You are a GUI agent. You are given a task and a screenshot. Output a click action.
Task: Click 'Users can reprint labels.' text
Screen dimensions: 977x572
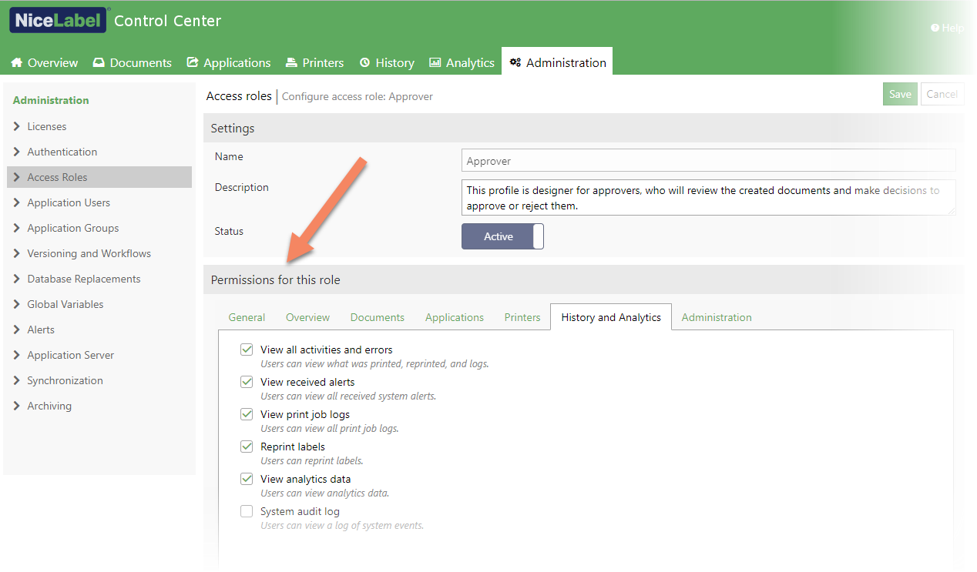(312, 461)
